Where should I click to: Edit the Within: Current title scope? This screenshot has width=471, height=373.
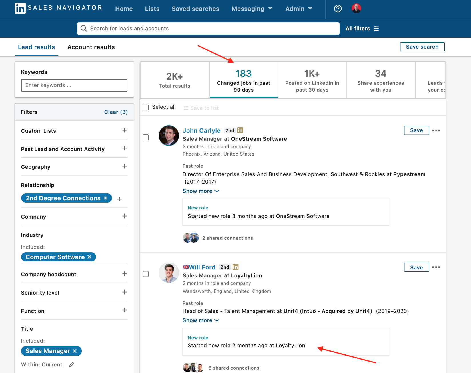click(71, 364)
